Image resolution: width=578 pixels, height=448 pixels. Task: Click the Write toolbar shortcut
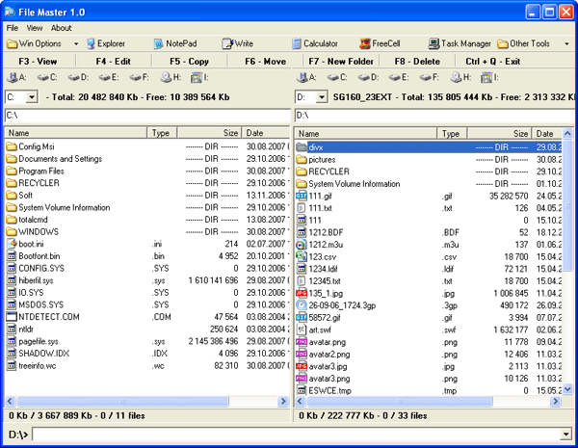pos(237,43)
